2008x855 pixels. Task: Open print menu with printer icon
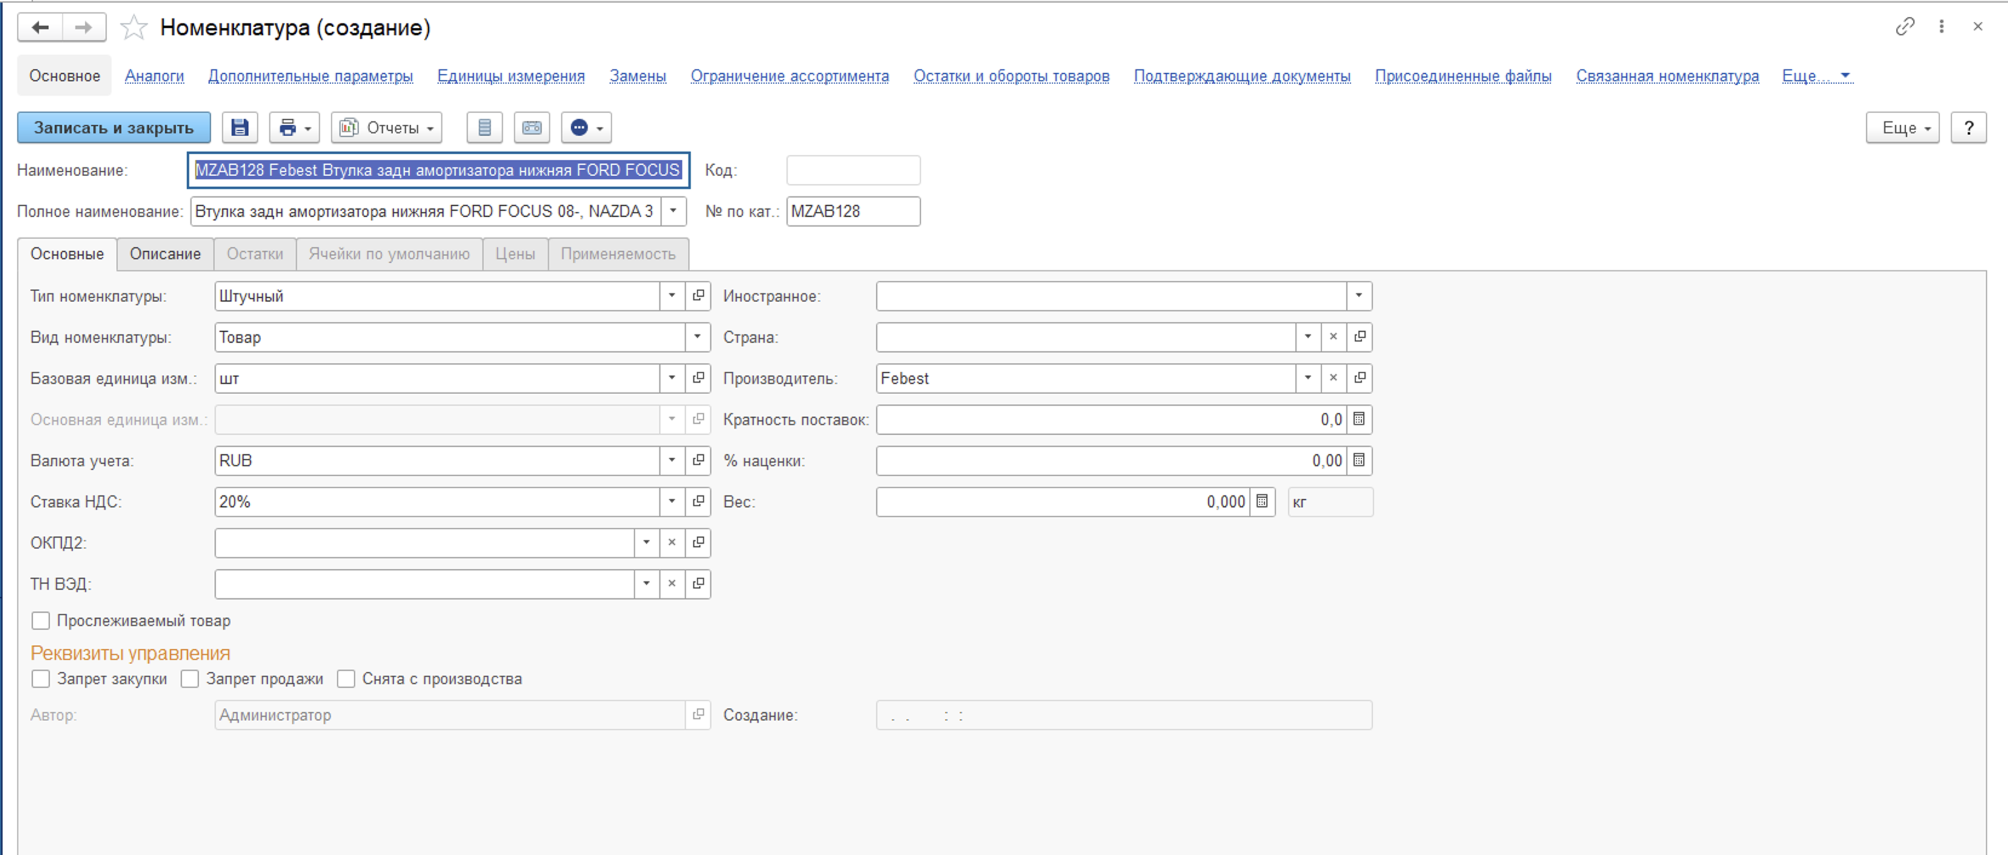point(294,128)
